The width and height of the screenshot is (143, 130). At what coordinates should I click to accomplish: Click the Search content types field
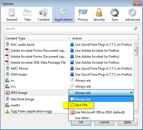(x=71, y=29)
